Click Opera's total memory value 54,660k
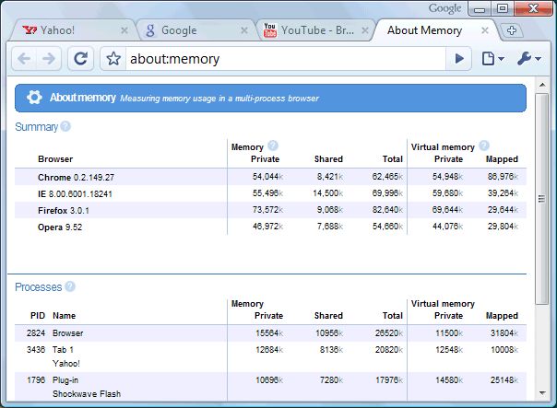 point(387,227)
